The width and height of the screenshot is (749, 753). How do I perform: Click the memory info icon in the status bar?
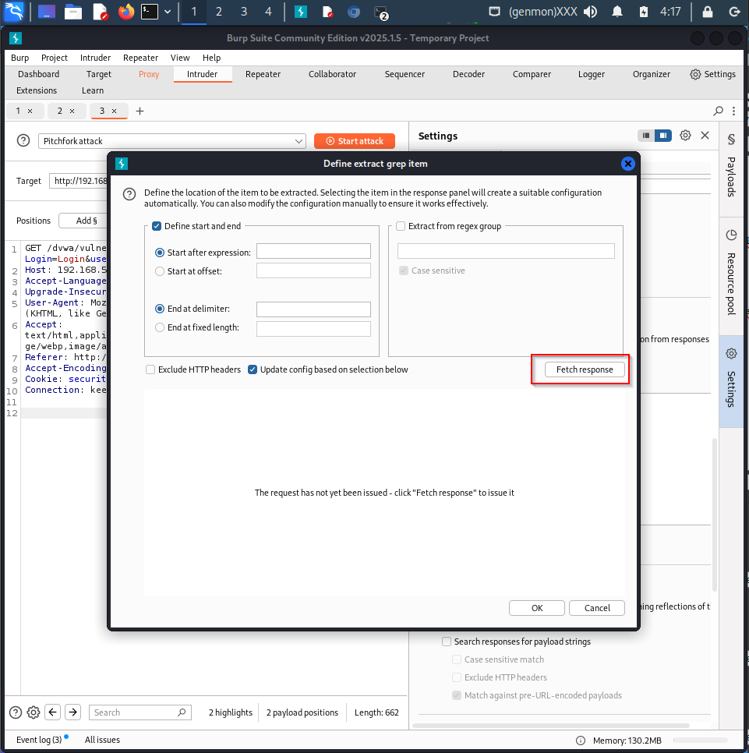(581, 740)
